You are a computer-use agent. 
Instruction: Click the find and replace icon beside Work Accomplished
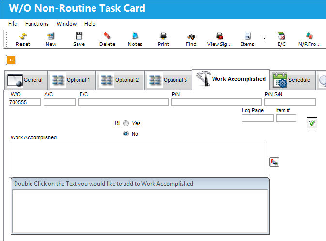(274, 162)
